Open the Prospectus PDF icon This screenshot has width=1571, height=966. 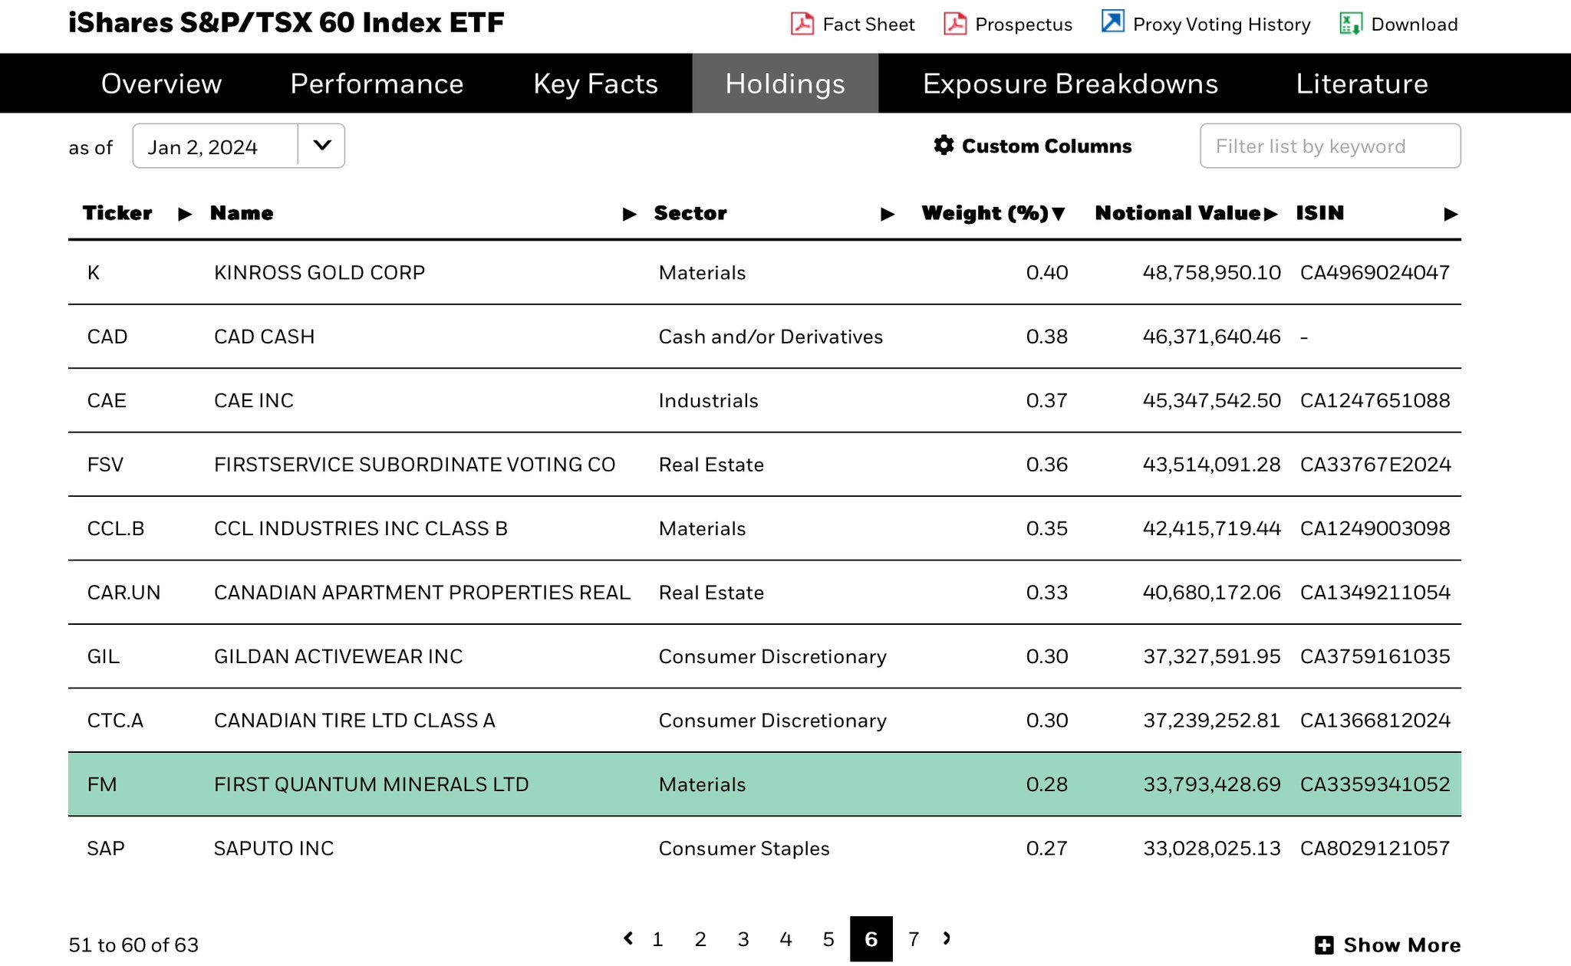tap(955, 24)
